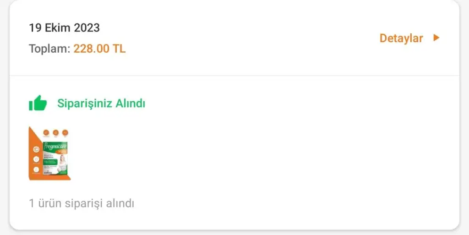Click the green banner on the Pregnacare box
The image size is (469, 235).
tap(50, 162)
